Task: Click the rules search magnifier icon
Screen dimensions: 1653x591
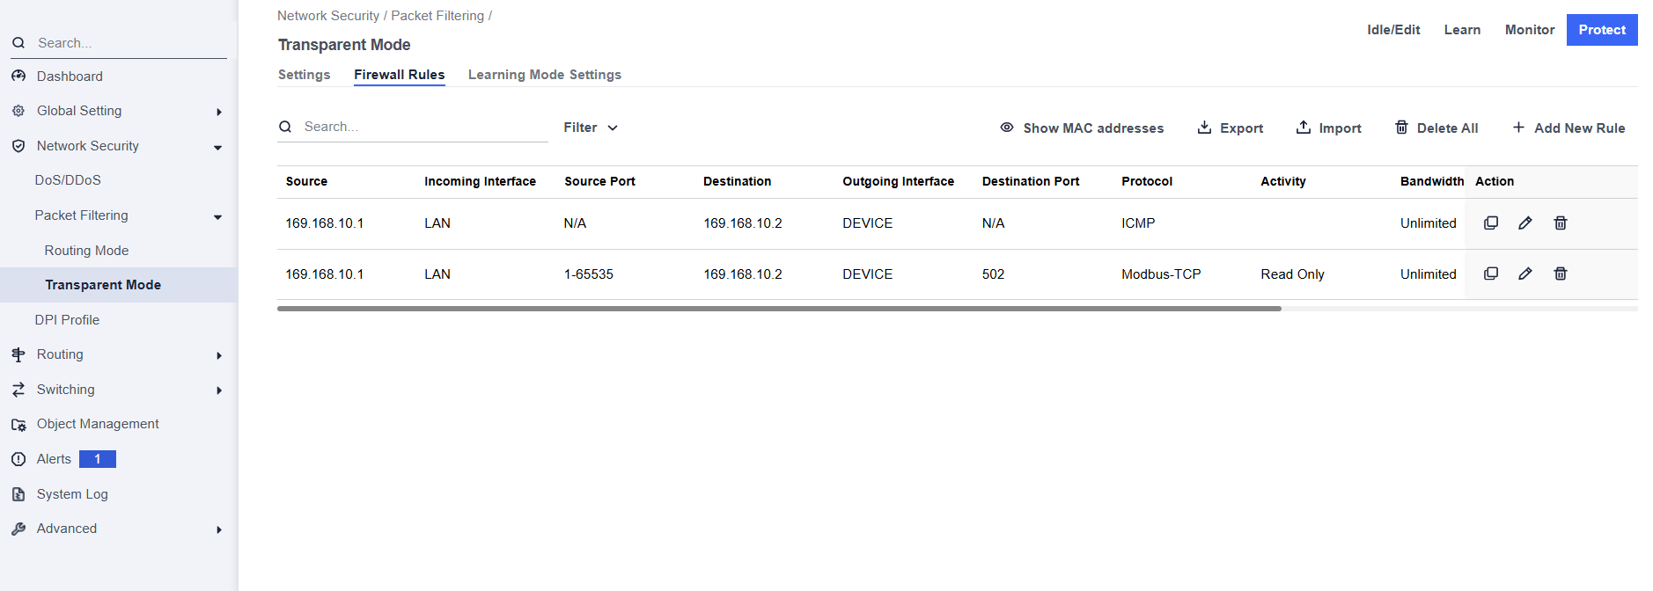Action: pos(285,127)
